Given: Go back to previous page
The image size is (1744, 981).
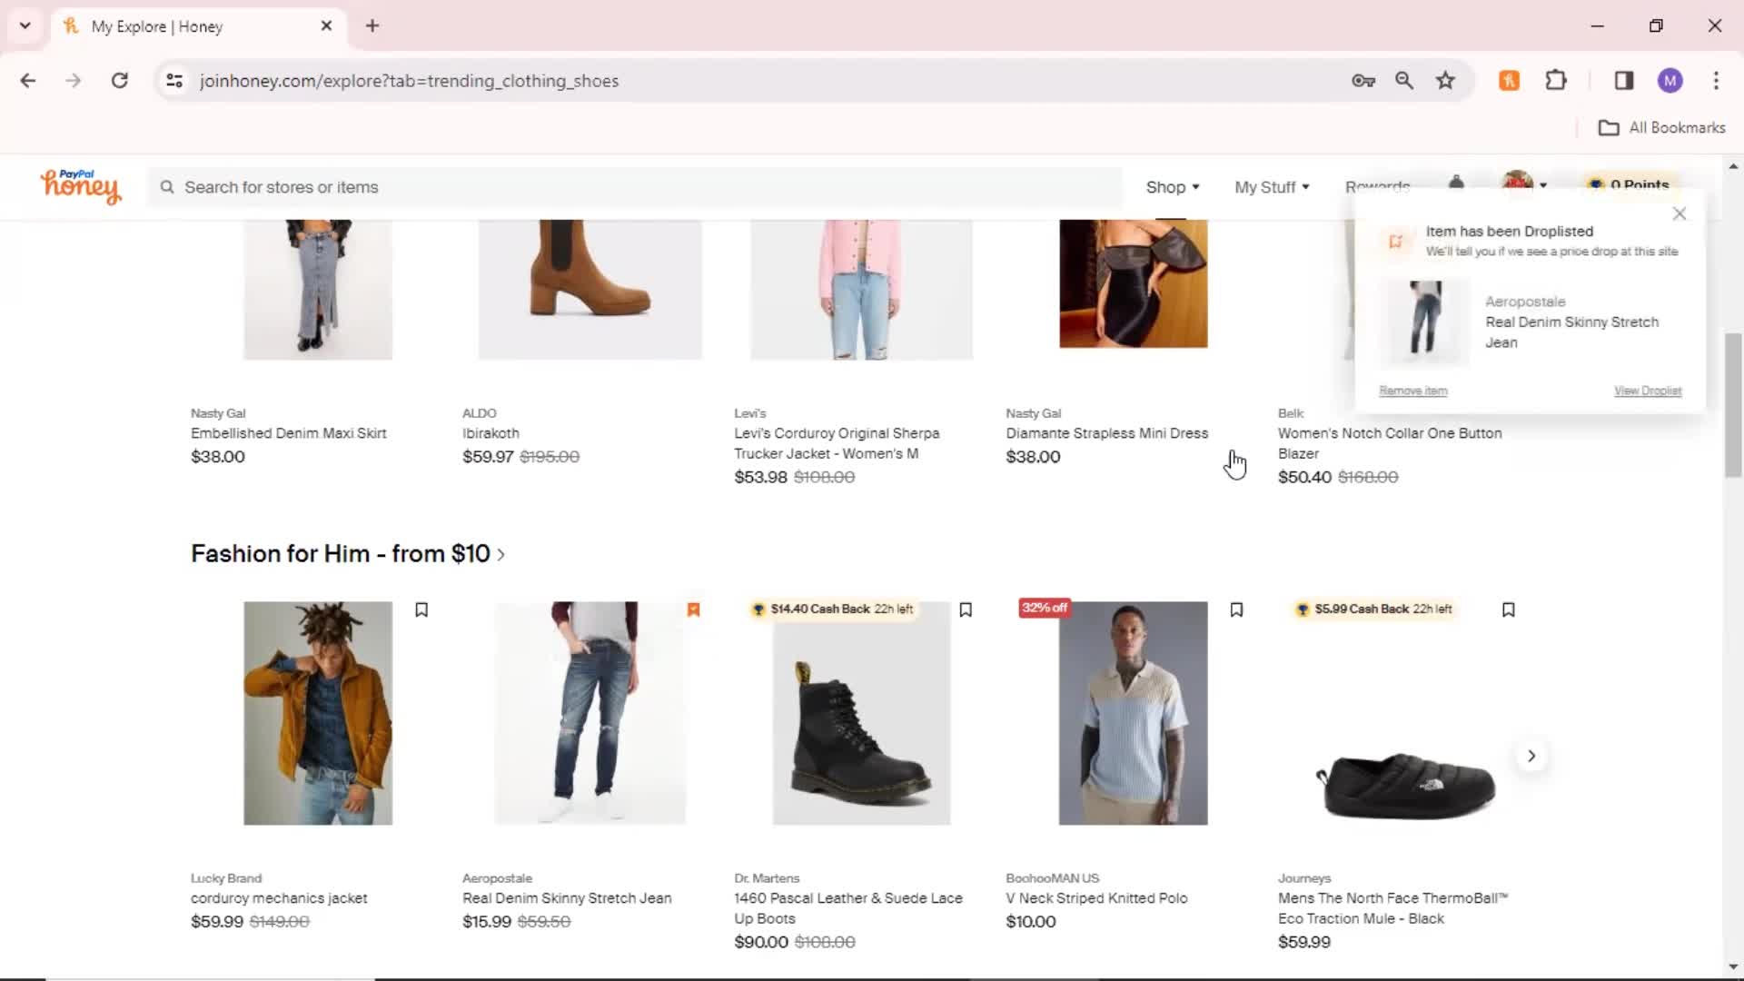Looking at the screenshot, I should tap(28, 80).
